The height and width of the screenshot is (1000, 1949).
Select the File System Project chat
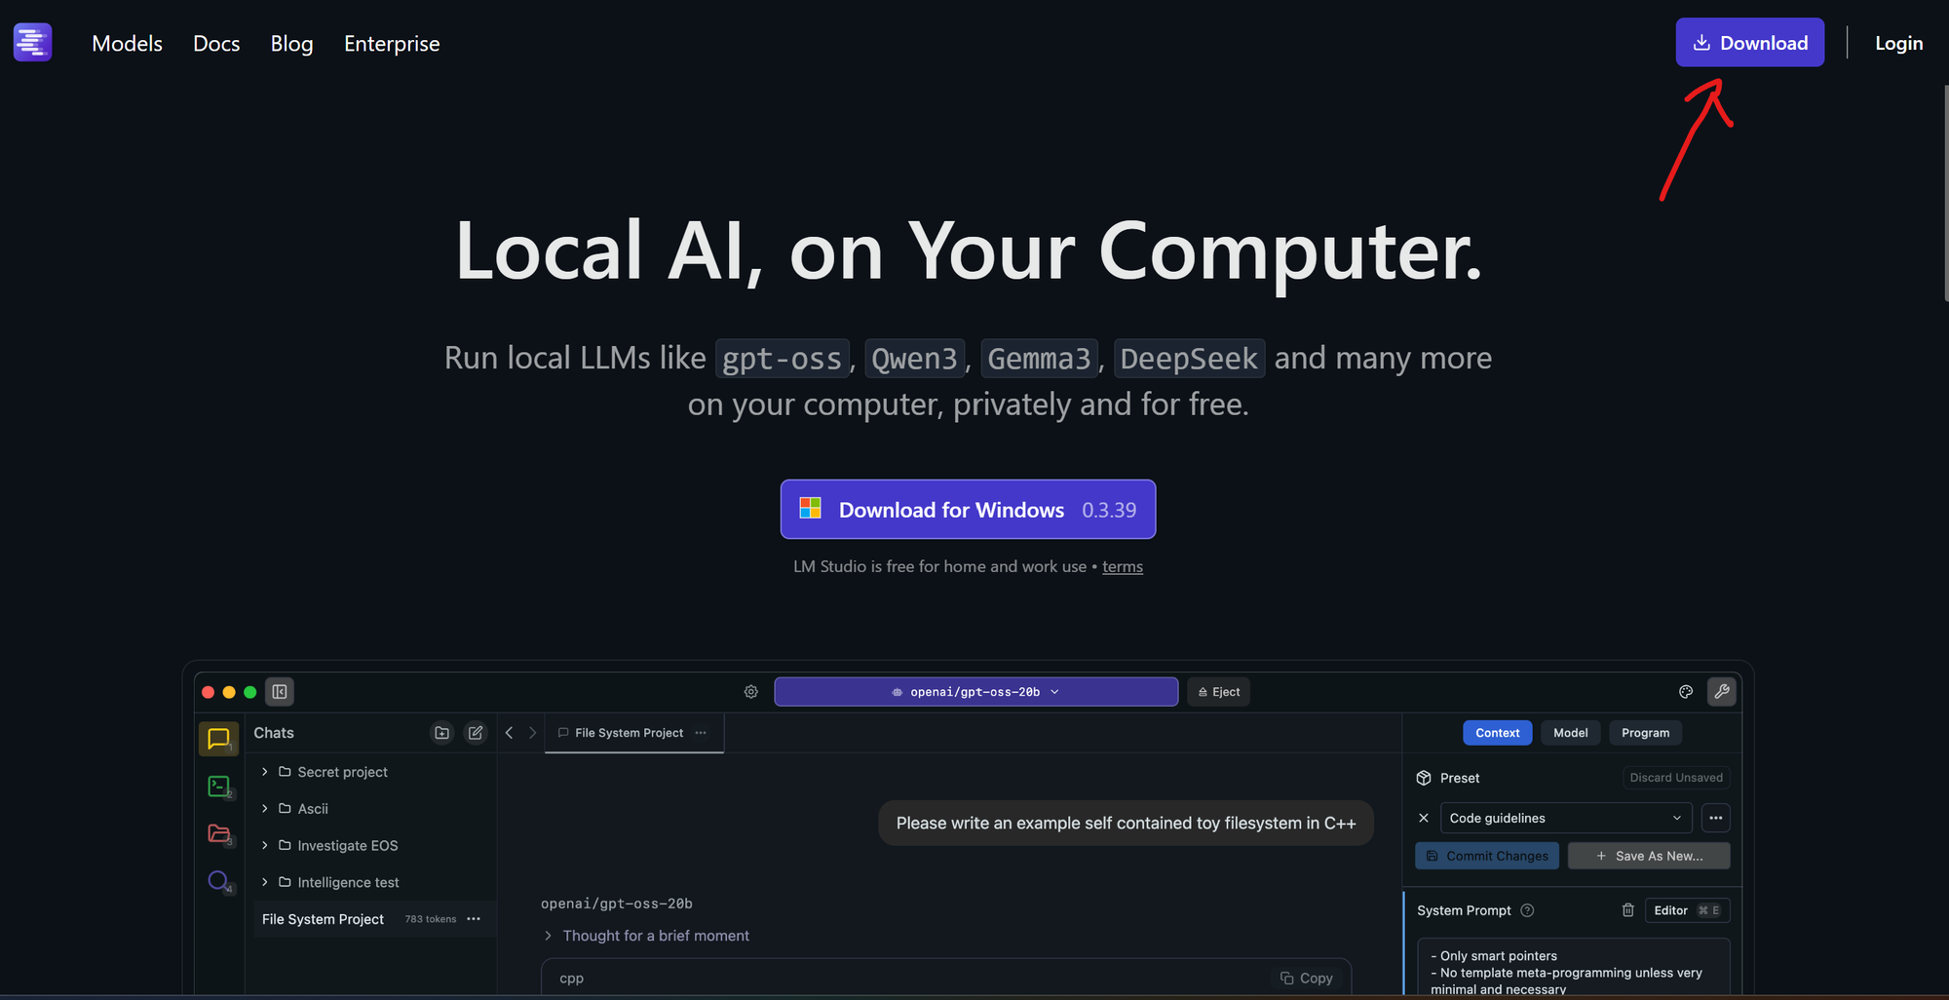click(x=323, y=919)
